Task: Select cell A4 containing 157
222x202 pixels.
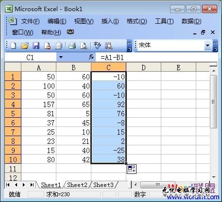Action: [39, 104]
